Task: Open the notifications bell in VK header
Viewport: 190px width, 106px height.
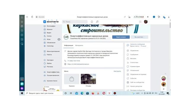Action: point(92,21)
